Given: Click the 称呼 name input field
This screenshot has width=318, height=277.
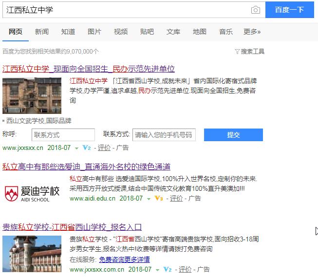Looking at the screenshot, I should click(63, 135).
